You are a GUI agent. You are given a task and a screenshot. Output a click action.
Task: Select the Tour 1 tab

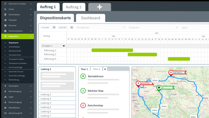pos(84,69)
